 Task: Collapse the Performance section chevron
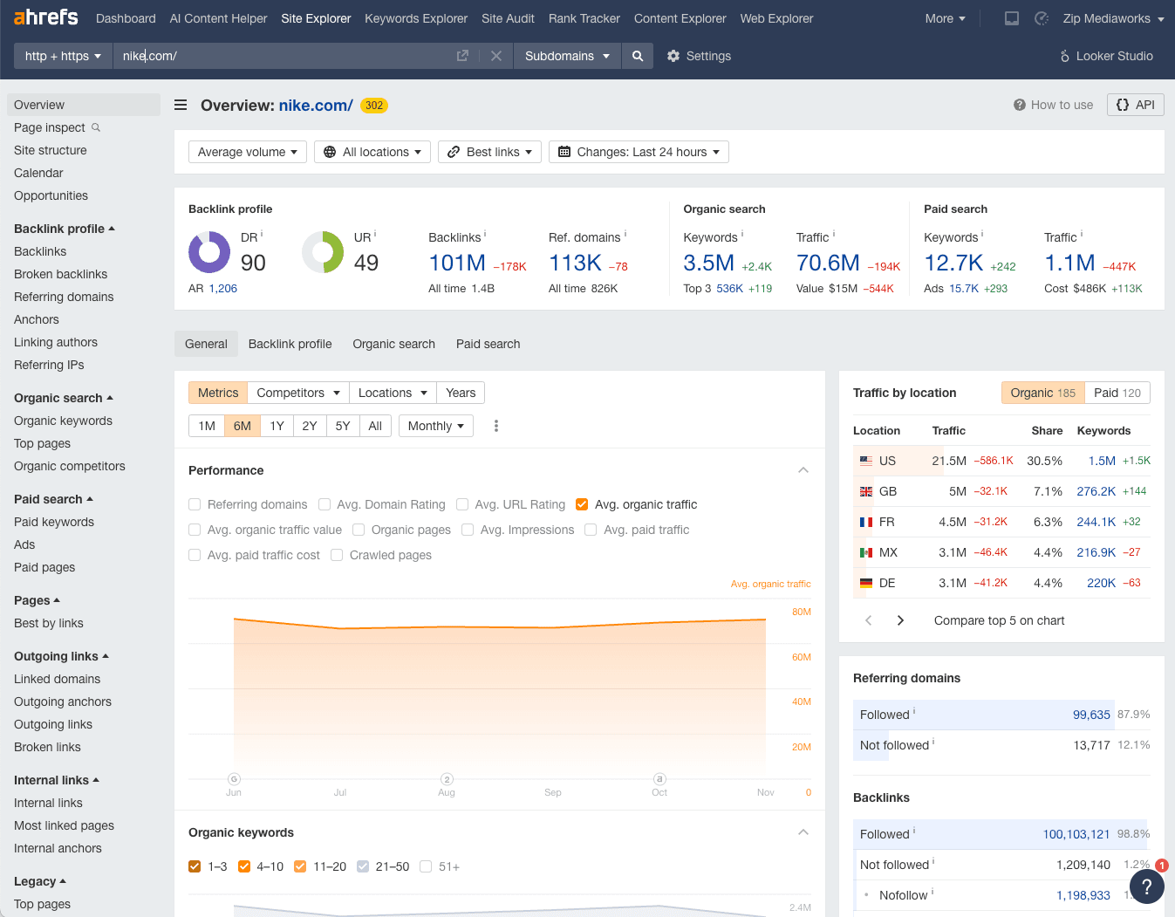click(x=803, y=470)
